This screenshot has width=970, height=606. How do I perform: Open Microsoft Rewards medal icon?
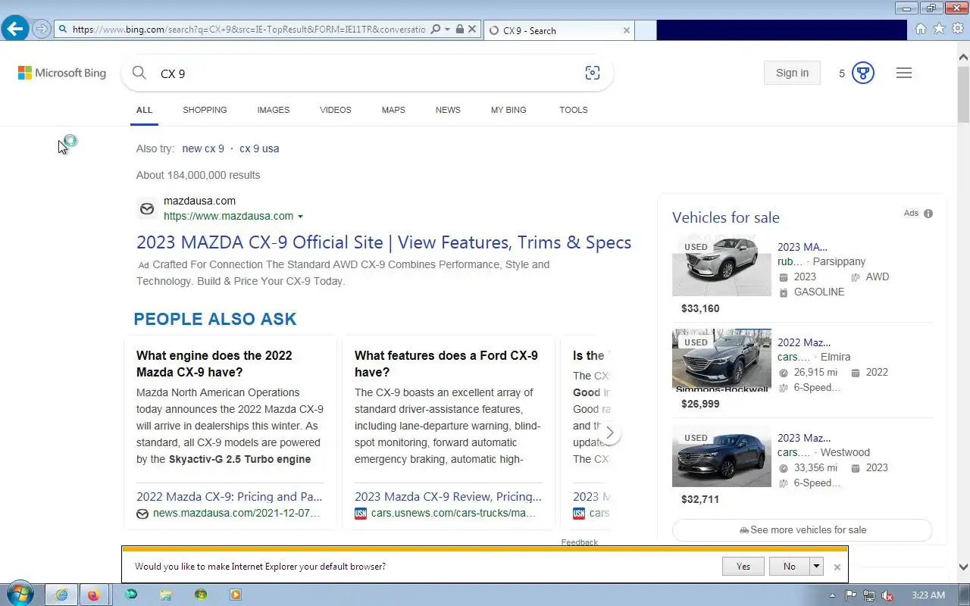pyautogui.click(x=863, y=73)
